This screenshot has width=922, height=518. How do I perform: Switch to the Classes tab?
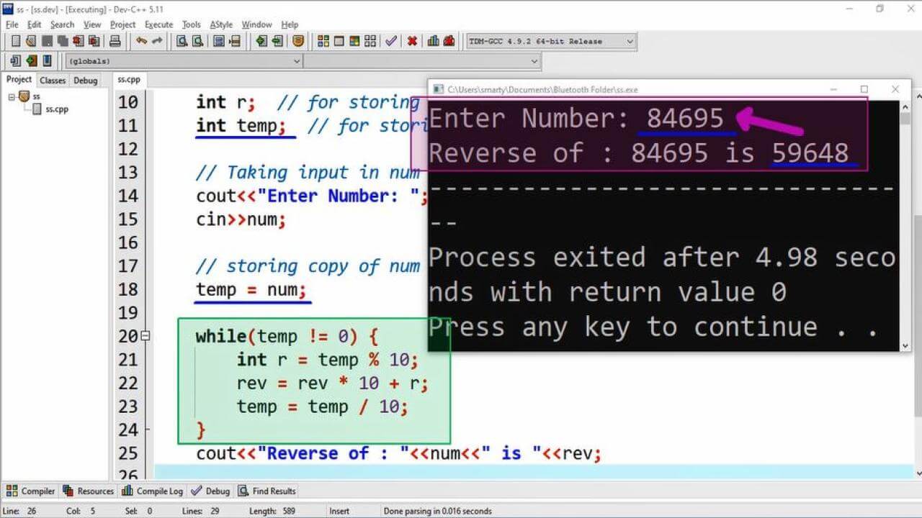click(x=52, y=80)
